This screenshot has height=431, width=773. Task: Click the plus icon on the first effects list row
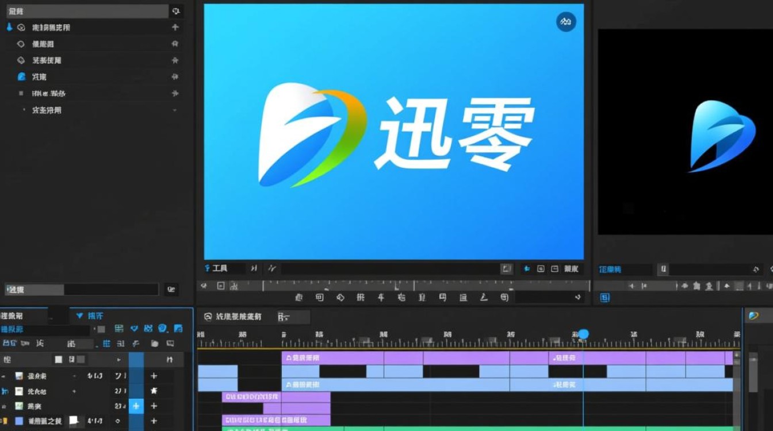click(x=175, y=27)
